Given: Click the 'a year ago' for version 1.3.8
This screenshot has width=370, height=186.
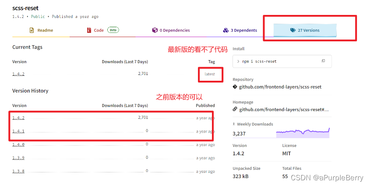Looking at the screenshot, I should pos(205,172).
